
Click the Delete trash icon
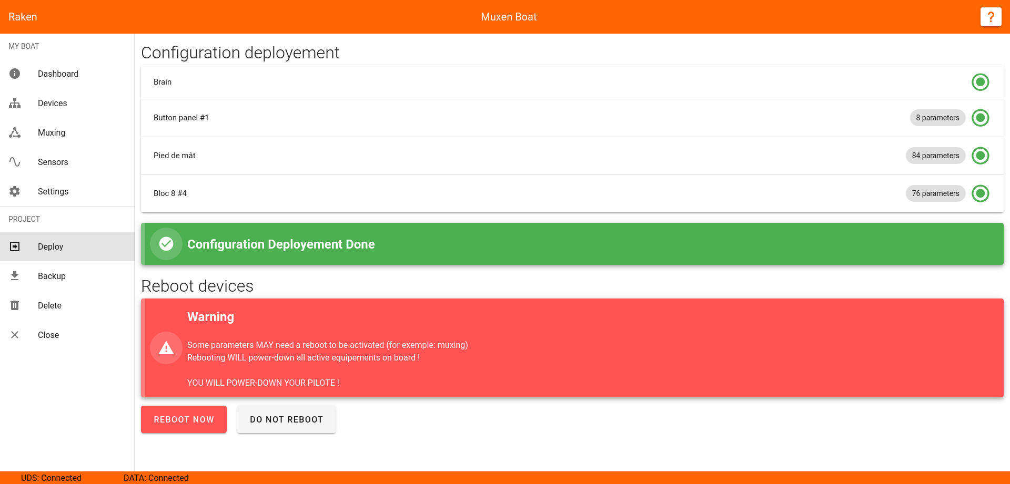point(15,305)
